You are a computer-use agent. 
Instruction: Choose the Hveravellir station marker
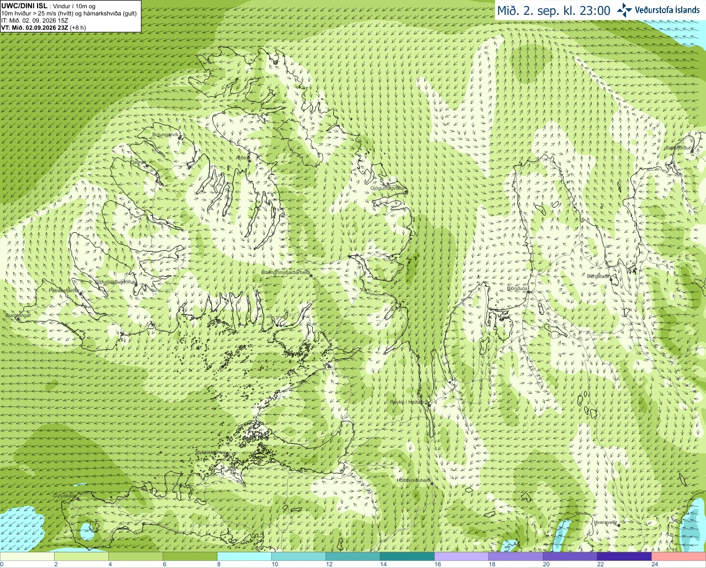(x=619, y=526)
